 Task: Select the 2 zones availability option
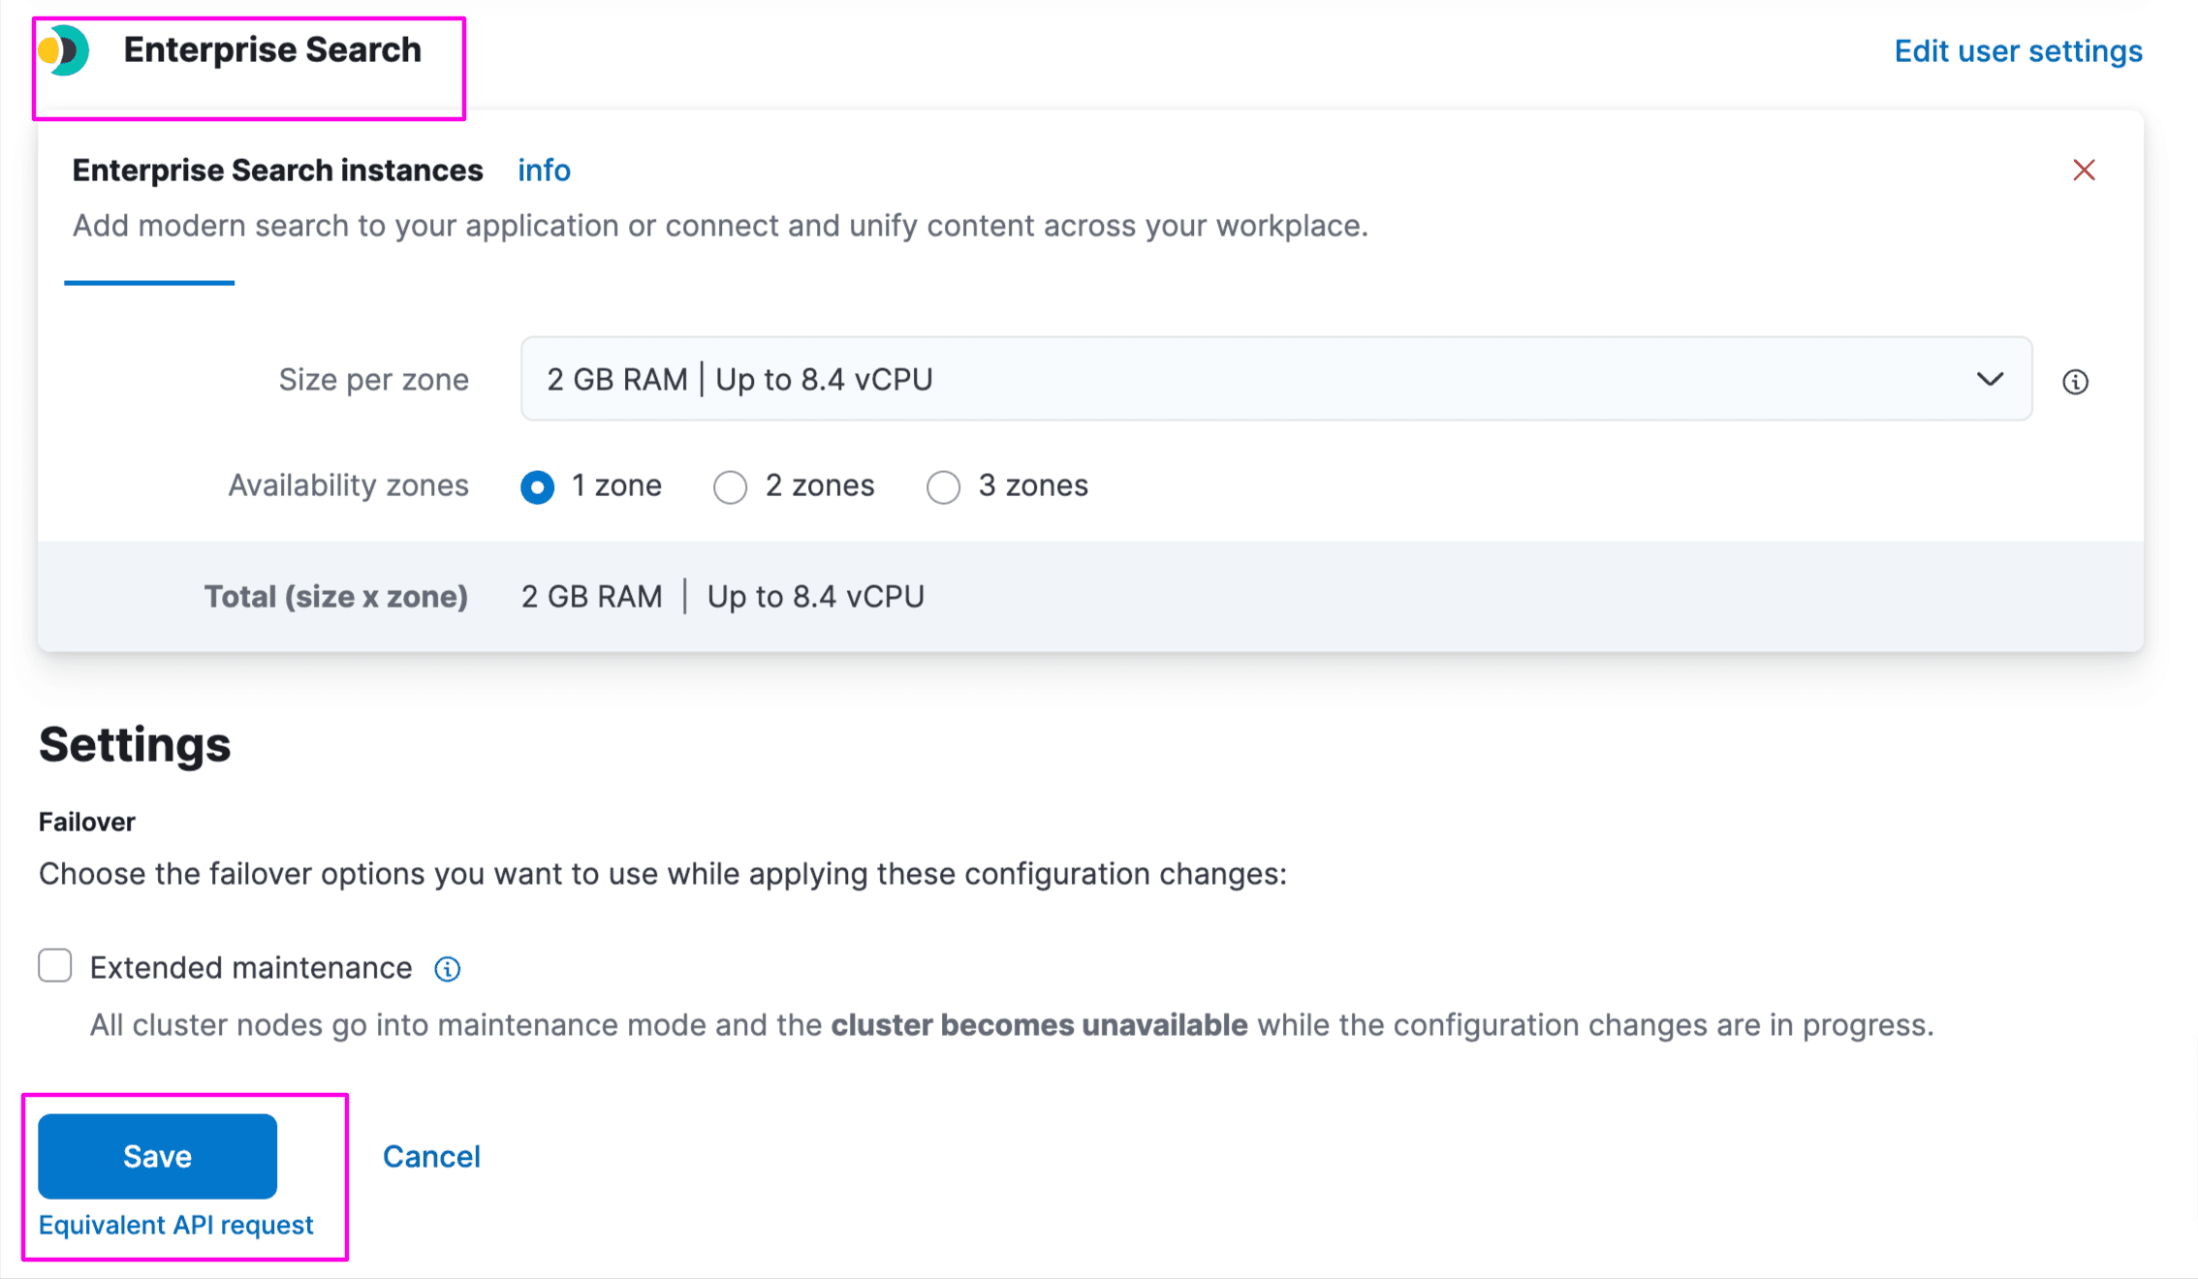tap(731, 487)
